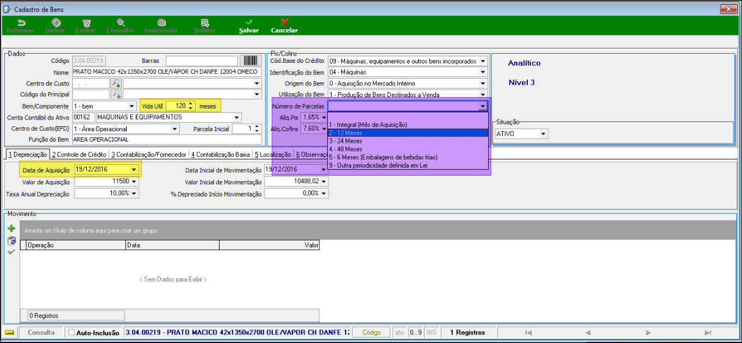Open the Situação ATIVO dropdown

(x=543, y=134)
